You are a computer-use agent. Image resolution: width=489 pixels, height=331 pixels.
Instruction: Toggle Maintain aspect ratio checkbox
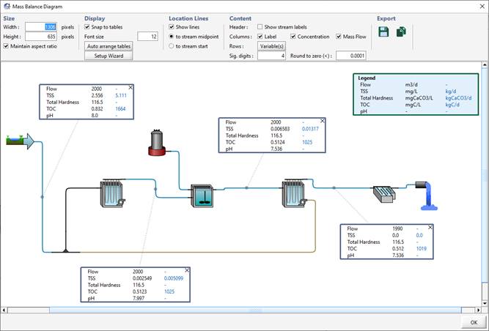tap(6, 46)
